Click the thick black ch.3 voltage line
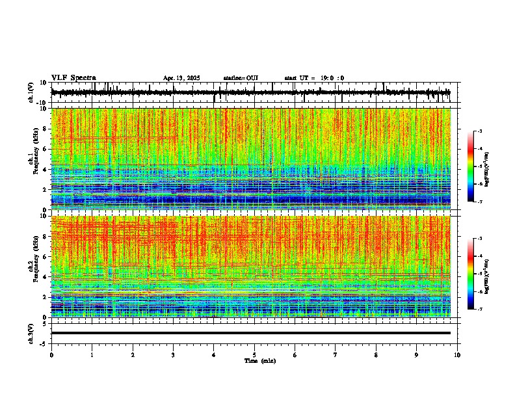The image size is (515, 398). coord(250,333)
